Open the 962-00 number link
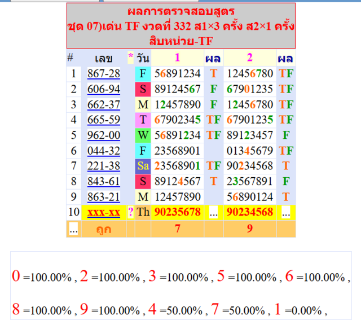 (x=104, y=135)
